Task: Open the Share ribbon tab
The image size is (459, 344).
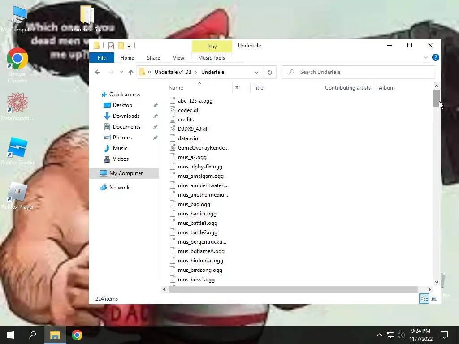Action: [153, 58]
